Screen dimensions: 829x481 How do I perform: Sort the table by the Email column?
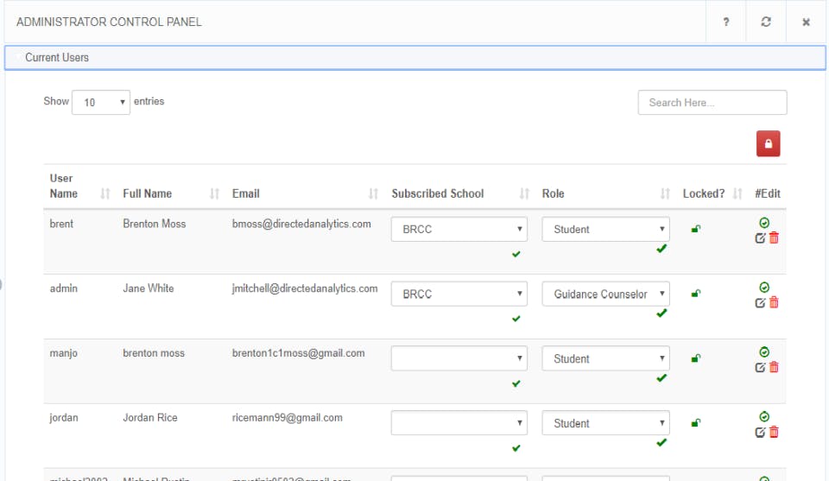pos(246,193)
